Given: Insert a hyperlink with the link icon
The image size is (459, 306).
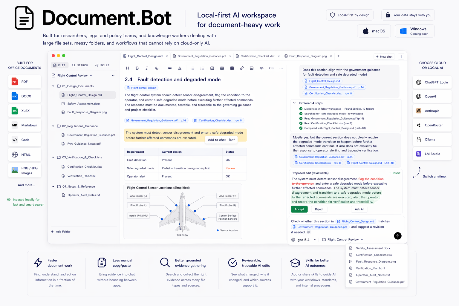Looking at the screenshot, I should [242, 68].
